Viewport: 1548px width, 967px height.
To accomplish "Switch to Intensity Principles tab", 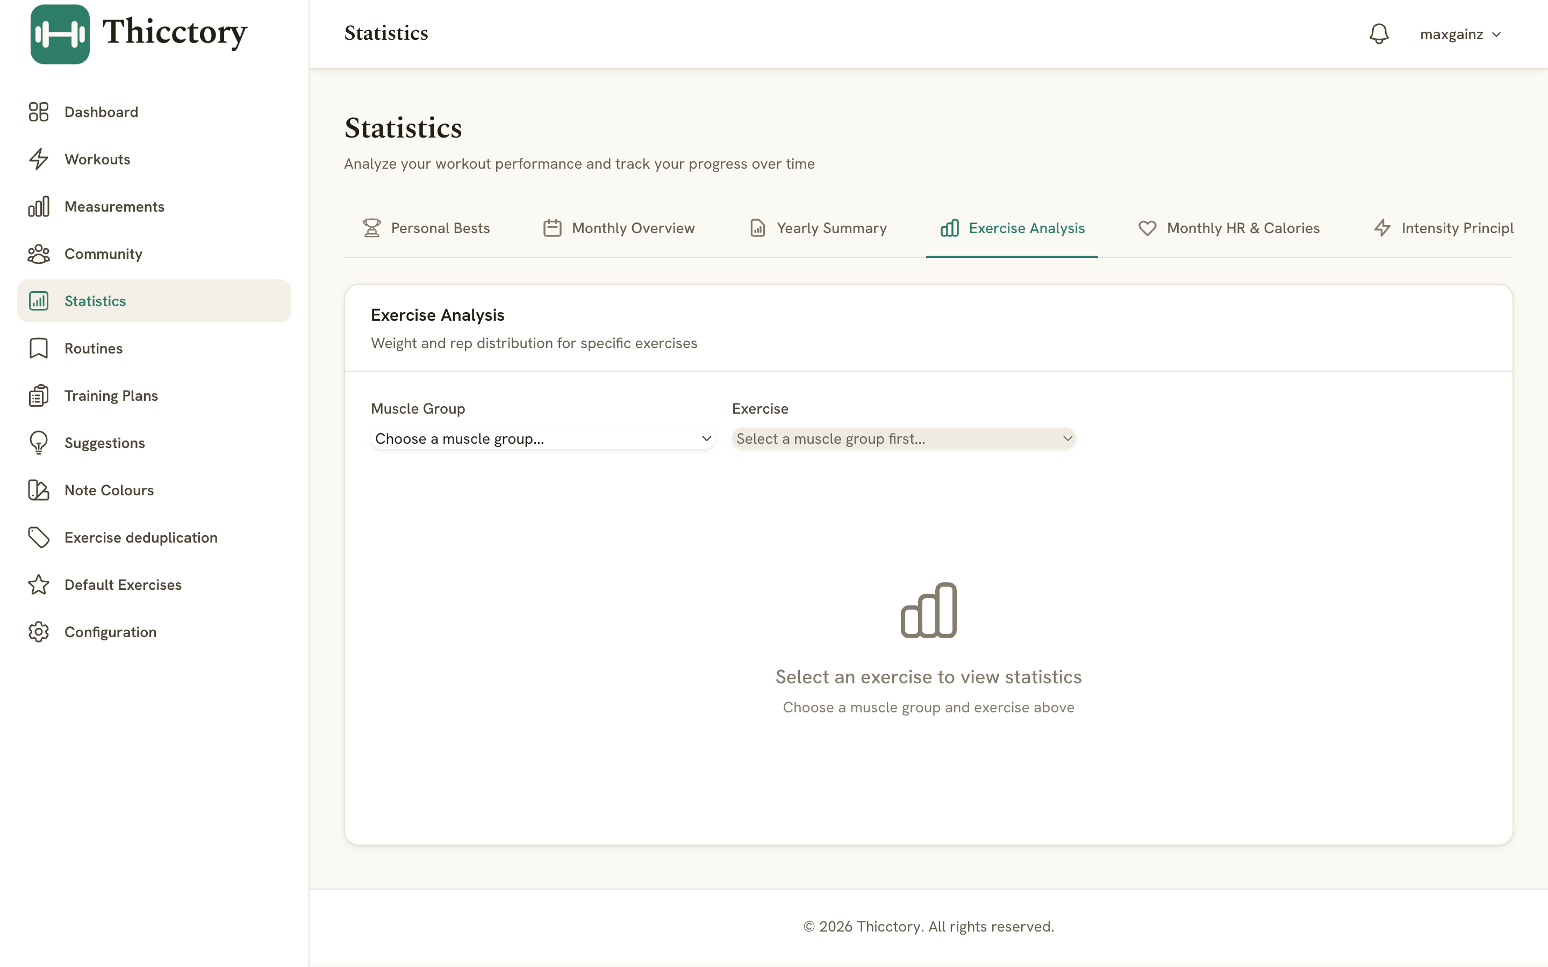I will (1443, 228).
